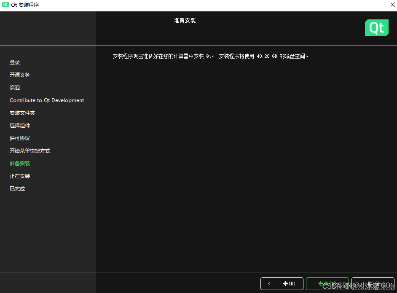Select the 开始菜单快捷方式 step in the sidebar
This screenshot has width=397, height=293.
coord(30,151)
